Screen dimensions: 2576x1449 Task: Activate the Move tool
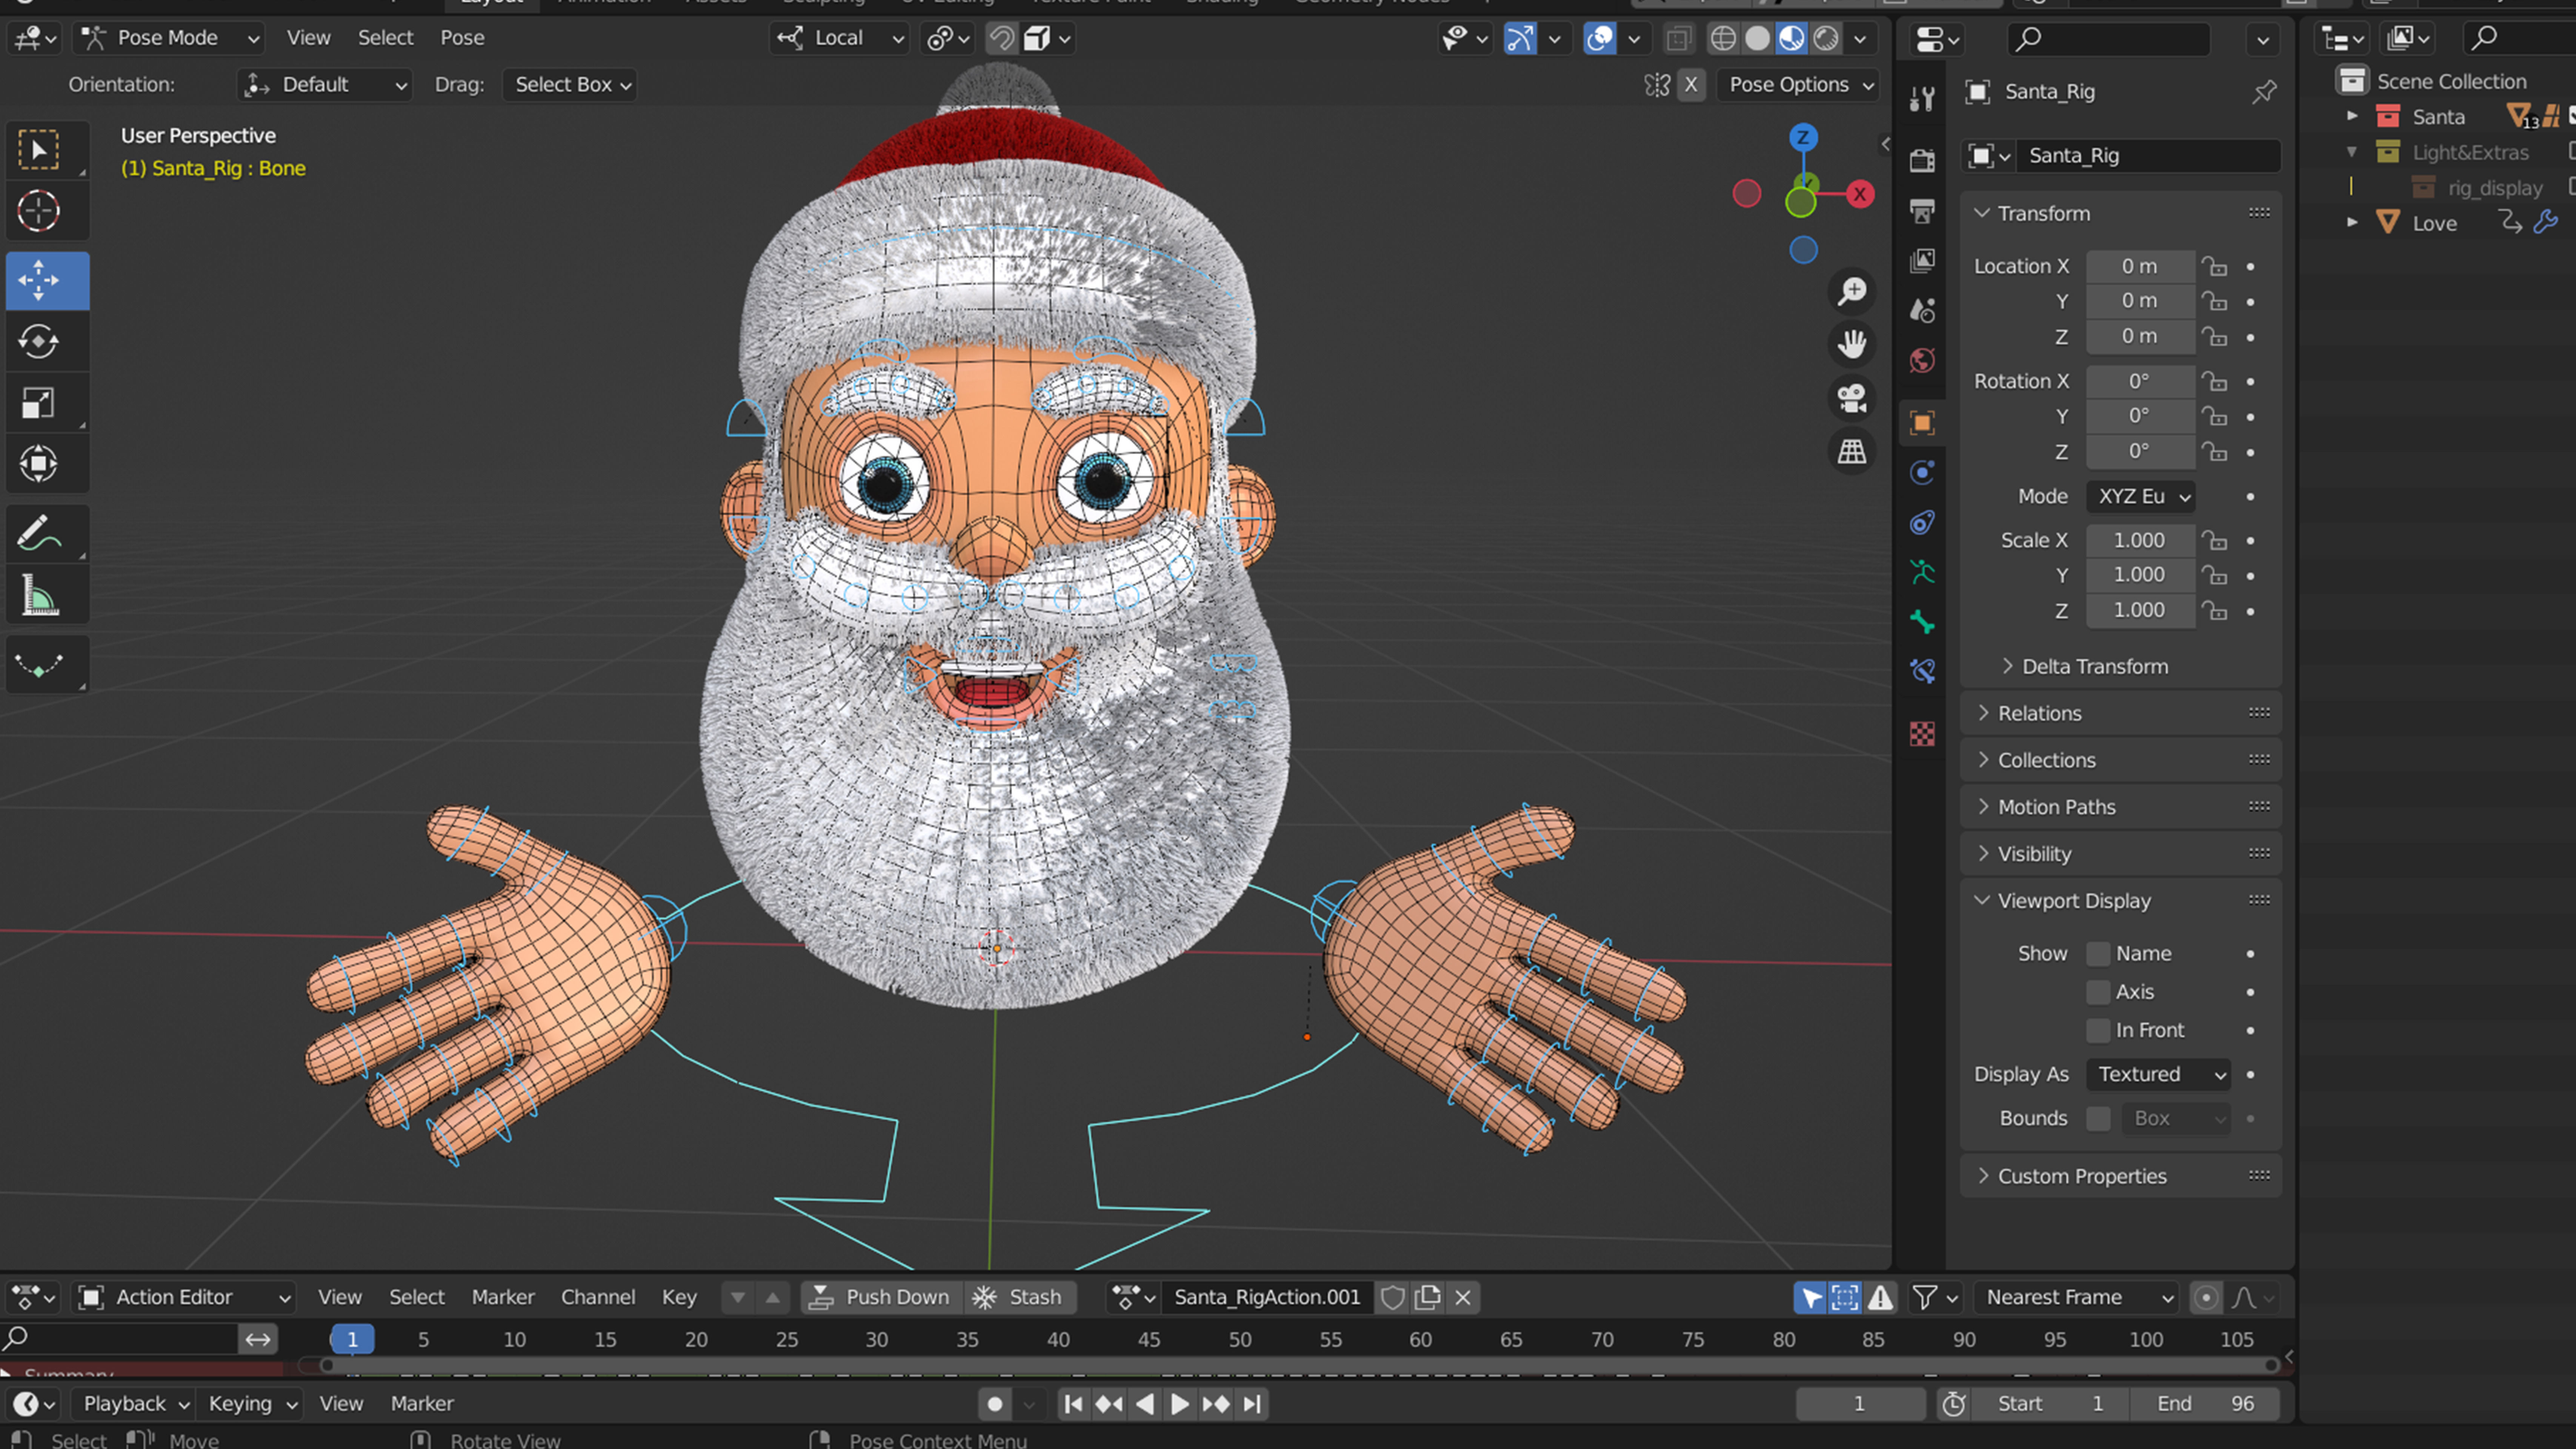pyautogui.click(x=39, y=281)
